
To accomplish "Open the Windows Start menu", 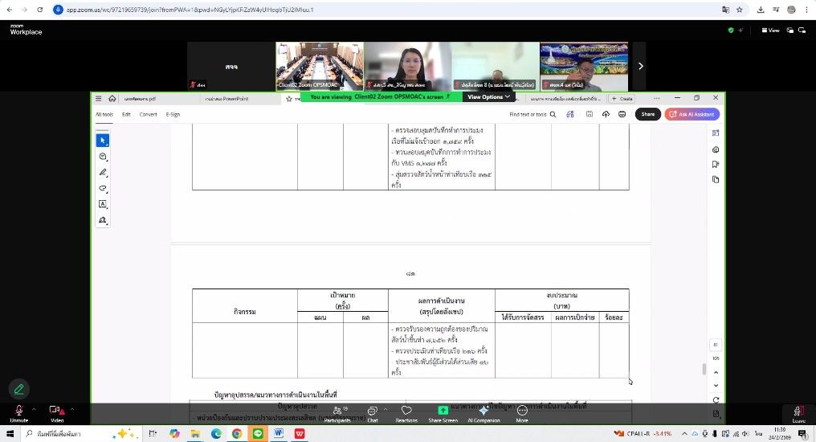I will tap(10, 434).
